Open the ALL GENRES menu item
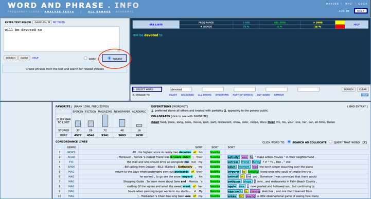The image size is (371, 199). click(x=99, y=12)
